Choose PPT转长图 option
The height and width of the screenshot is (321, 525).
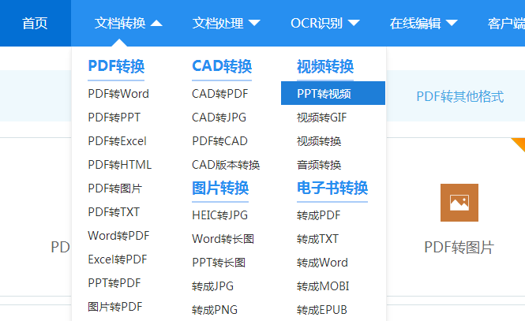coord(219,263)
